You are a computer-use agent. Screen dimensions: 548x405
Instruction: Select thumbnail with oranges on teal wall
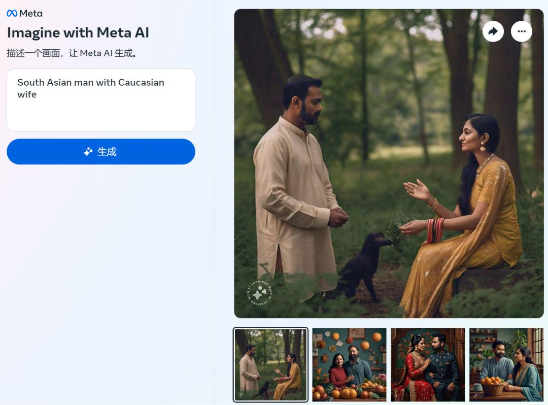click(349, 364)
